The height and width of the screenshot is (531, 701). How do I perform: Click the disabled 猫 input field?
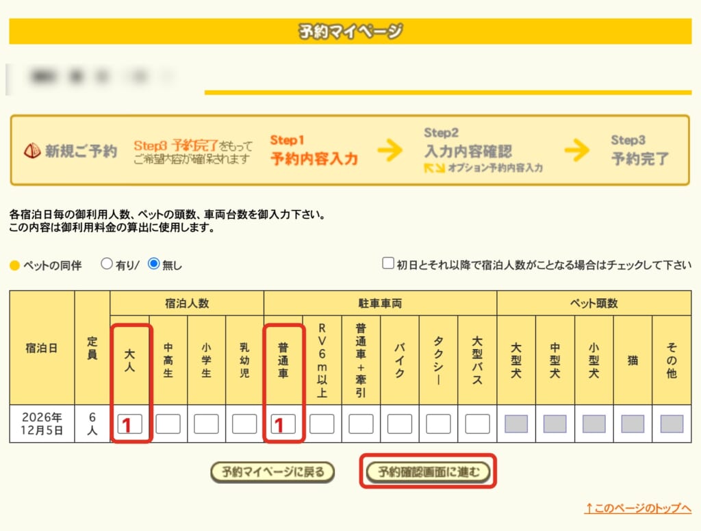(633, 424)
